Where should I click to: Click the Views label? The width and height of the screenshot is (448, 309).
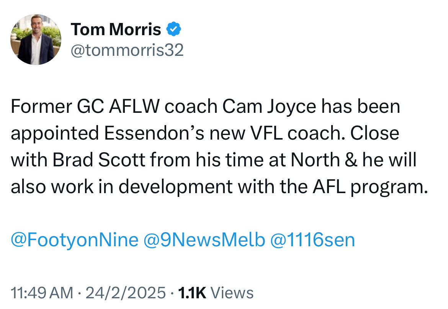[232, 293]
